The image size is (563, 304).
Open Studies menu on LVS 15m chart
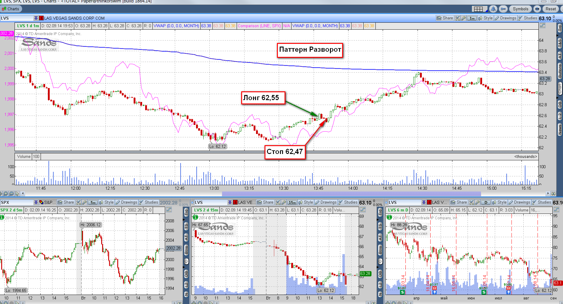tap(348, 202)
